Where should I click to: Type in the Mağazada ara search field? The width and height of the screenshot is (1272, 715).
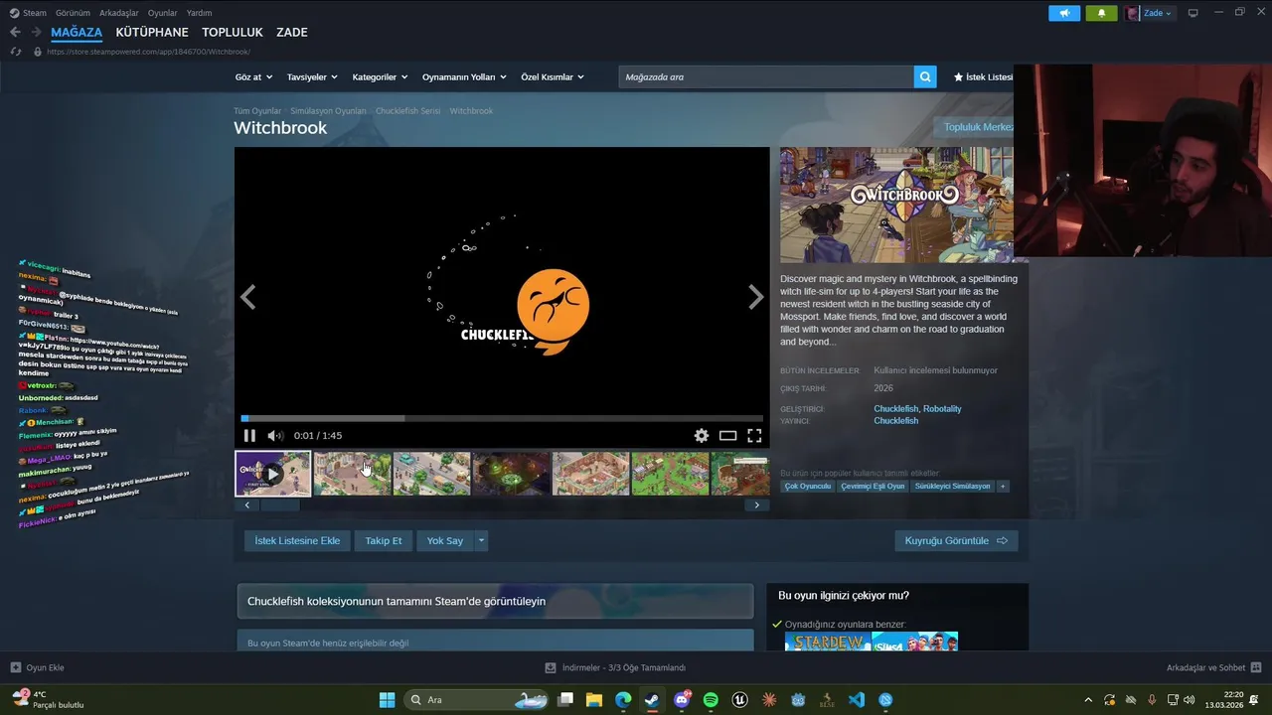click(766, 76)
